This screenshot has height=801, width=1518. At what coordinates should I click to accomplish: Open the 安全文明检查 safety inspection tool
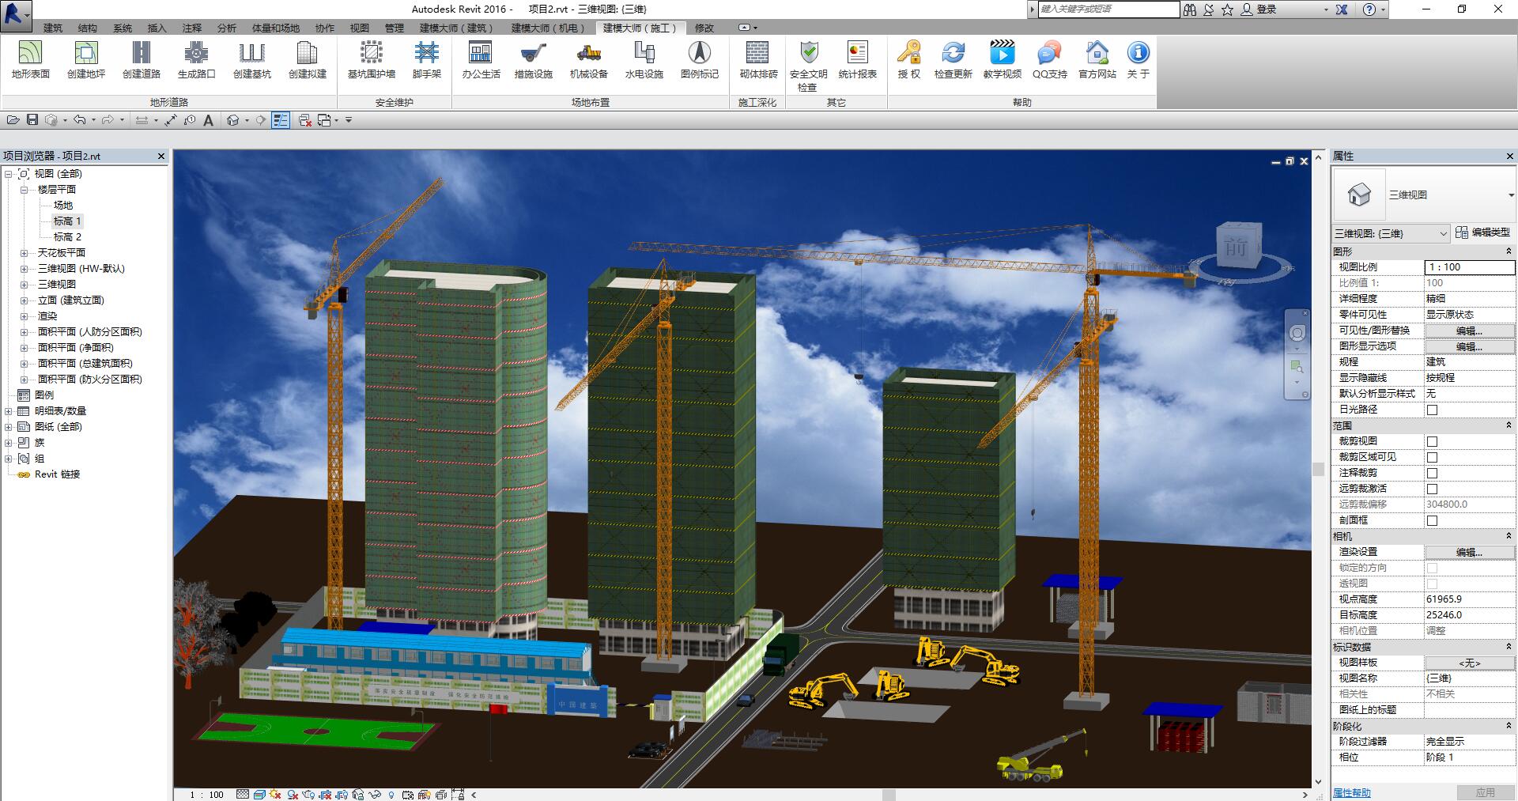pyautogui.click(x=808, y=63)
